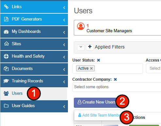Click the plus icon beside Applied Filters

tap(90, 47)
